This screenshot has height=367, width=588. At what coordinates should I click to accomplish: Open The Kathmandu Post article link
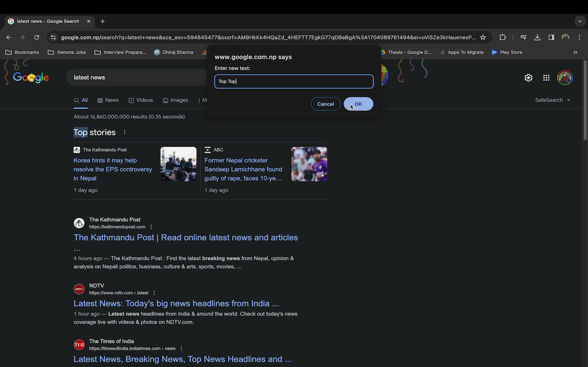pos(186,237)
